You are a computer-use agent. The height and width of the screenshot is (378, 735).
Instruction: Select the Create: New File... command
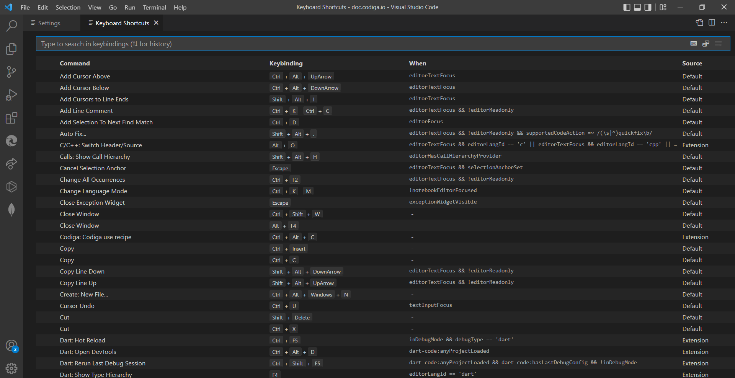[84, 294]
